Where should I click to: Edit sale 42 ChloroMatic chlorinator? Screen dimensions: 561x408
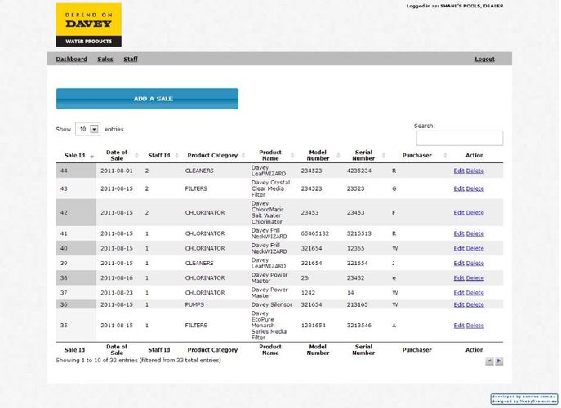coord(459,213)
